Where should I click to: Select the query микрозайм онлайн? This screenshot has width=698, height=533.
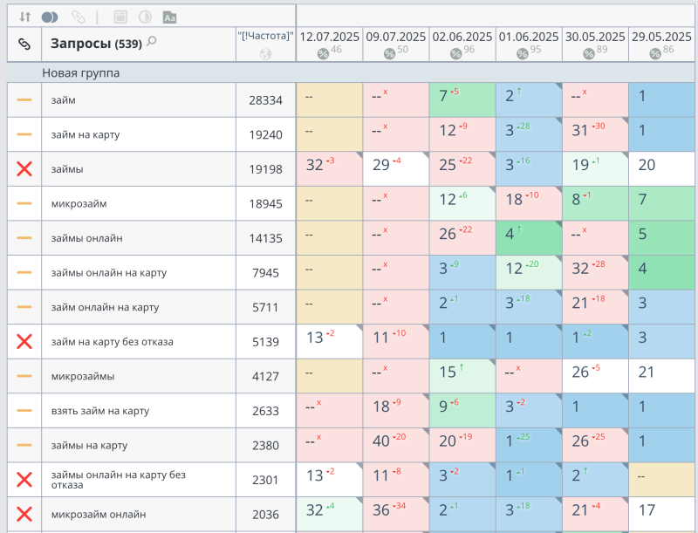point(99,515)
